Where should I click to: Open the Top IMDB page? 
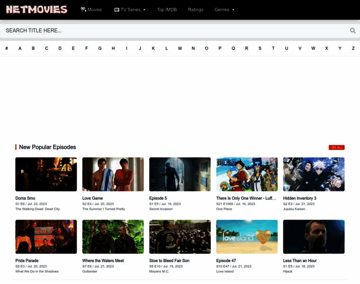167,9
